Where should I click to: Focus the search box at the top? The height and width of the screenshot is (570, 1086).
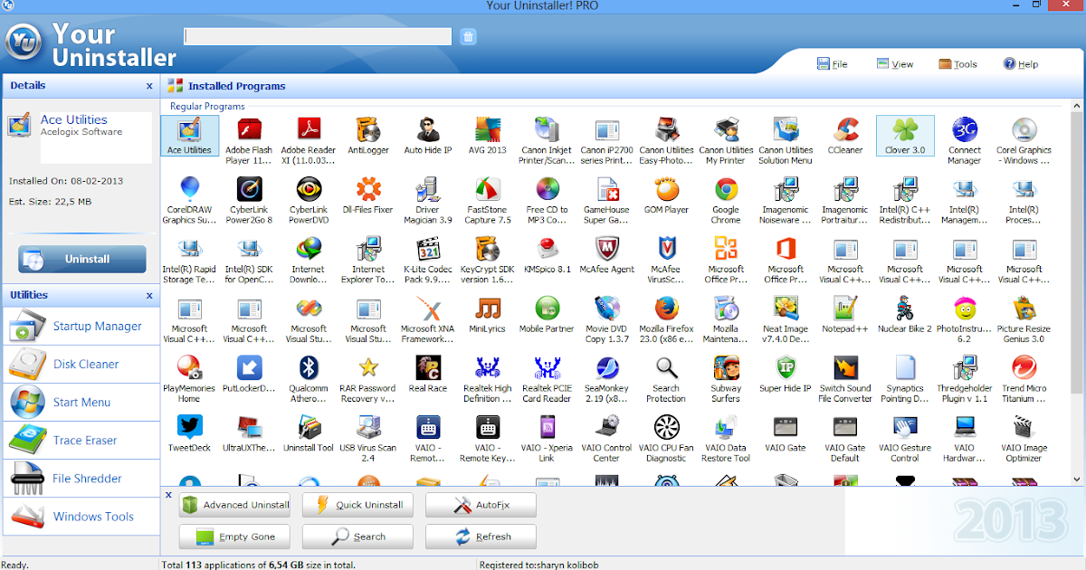click(318, 36)
